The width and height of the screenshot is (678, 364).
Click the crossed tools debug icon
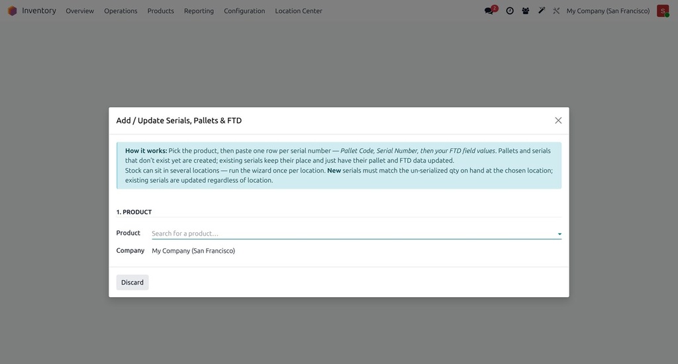click(x=556, y=11)
